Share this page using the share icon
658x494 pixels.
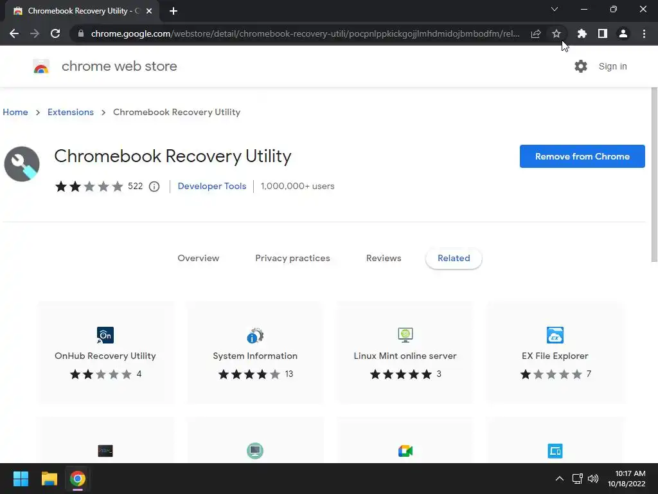tap(536, 33)
